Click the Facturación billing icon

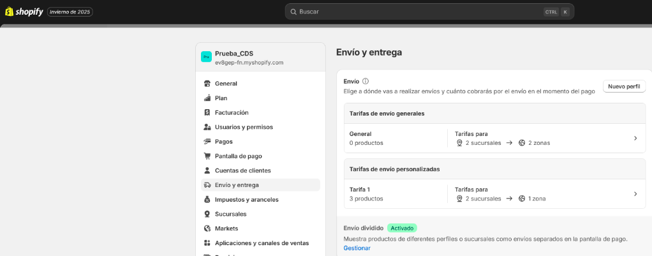tap(207, 112)
